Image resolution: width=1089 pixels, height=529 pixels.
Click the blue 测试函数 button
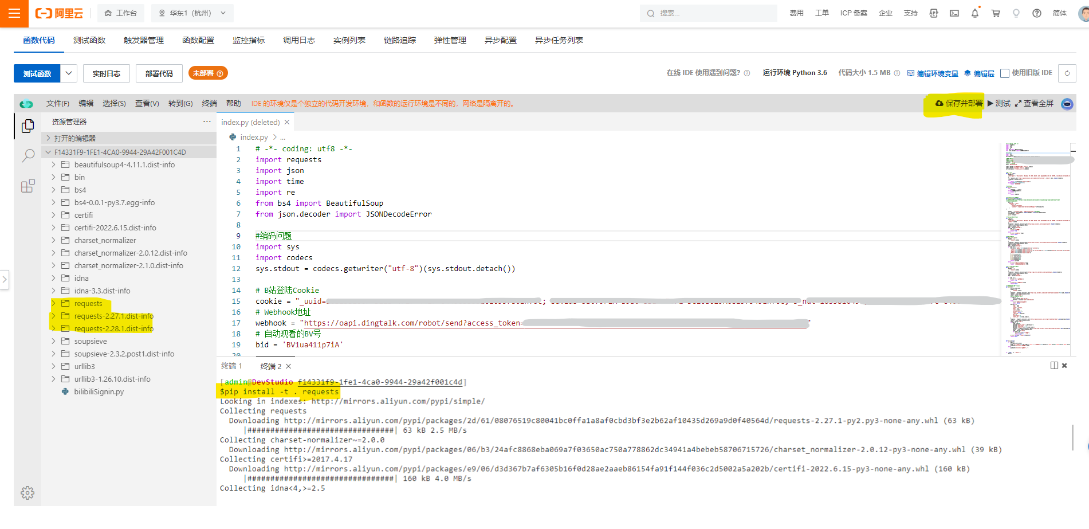[x=37, y=73]
